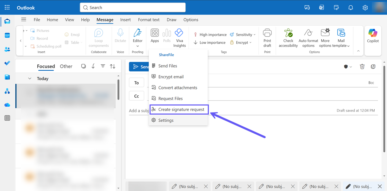Open the OneNote feed icon in header
The height and width of the screenshot is (191, 387).
322,7
